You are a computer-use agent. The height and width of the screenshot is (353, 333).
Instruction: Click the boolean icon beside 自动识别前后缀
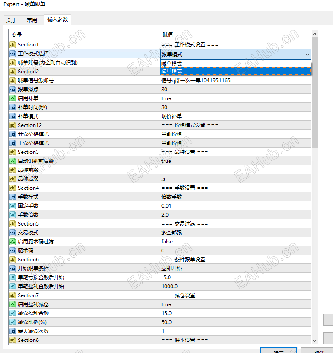coord(13,161)
